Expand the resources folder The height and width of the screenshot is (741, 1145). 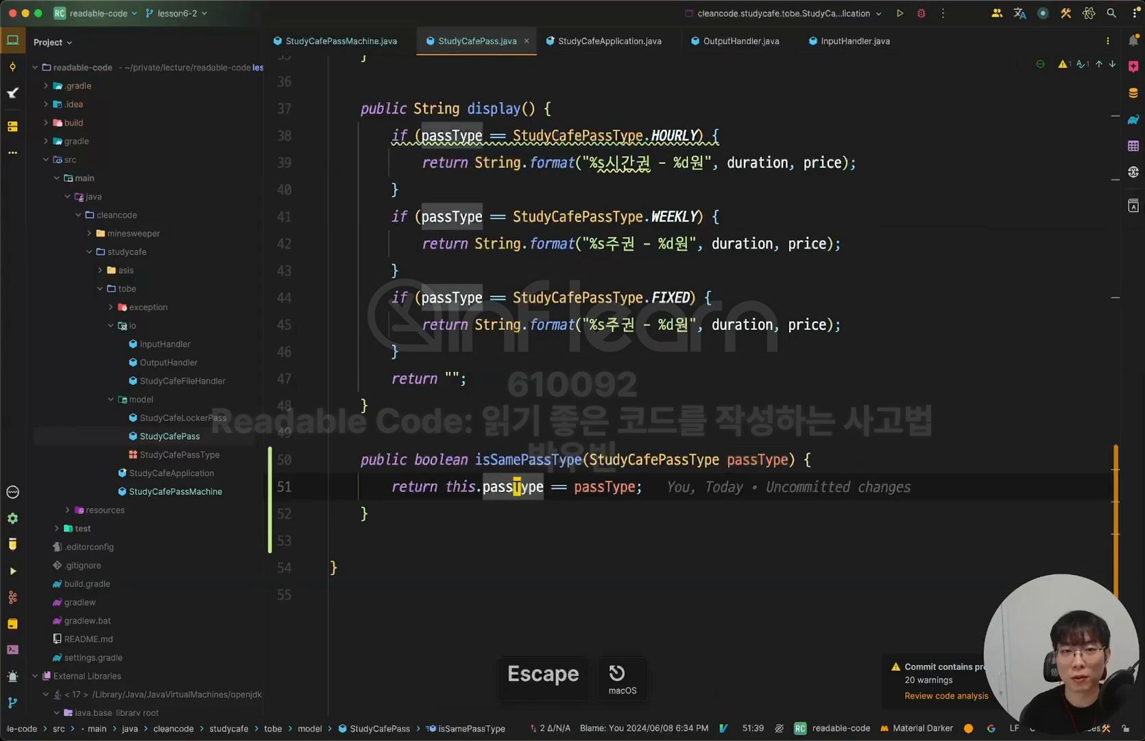coord(67,510)
